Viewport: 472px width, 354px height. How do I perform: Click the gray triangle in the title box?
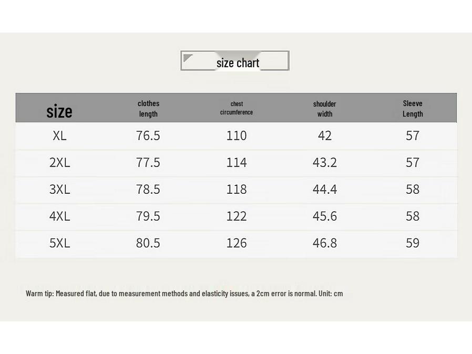coord(187,58)
